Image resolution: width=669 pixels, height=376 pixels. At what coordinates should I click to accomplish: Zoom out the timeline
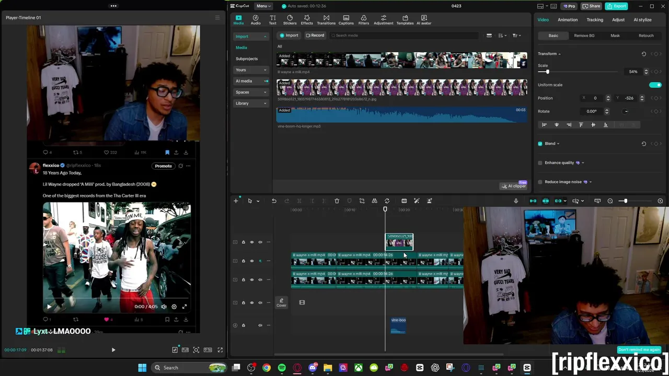click(x=610, y=201)
